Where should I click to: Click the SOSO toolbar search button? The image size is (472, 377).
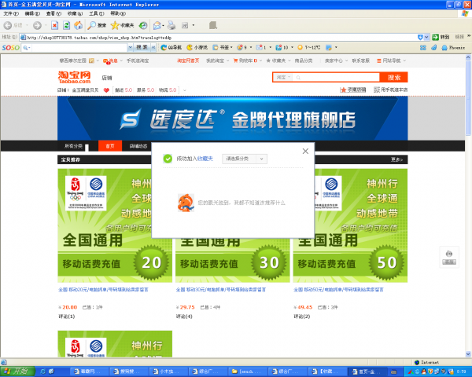pyautogui.click(x=142, y=47)
